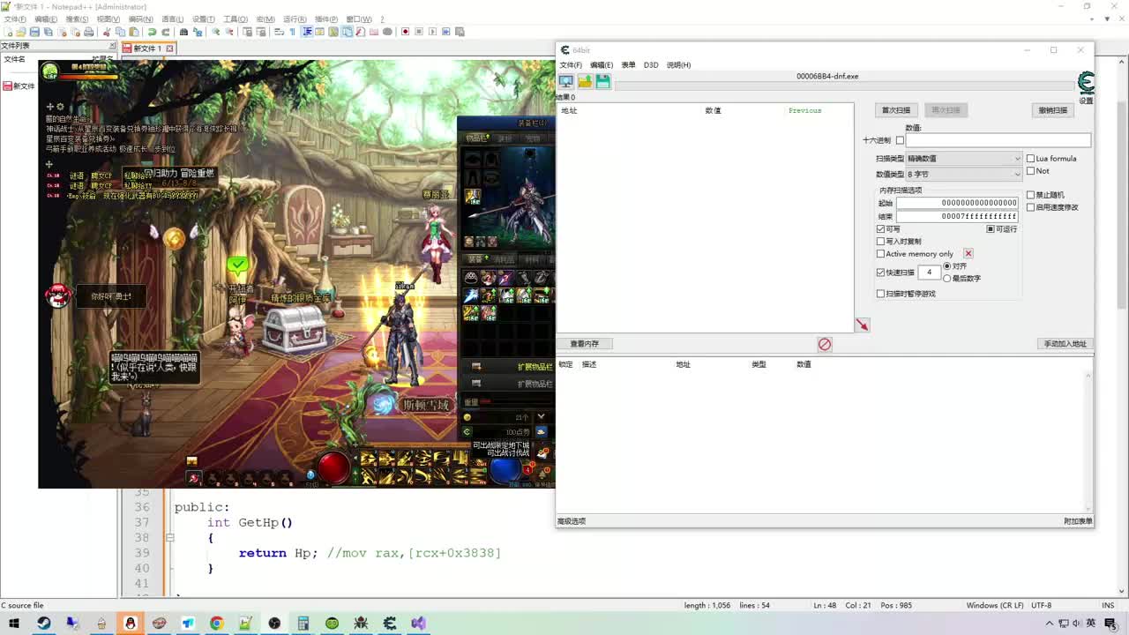Open the 说明(H) menu in Cheat Engine
1129x635 pixels.
coord(678,65)
